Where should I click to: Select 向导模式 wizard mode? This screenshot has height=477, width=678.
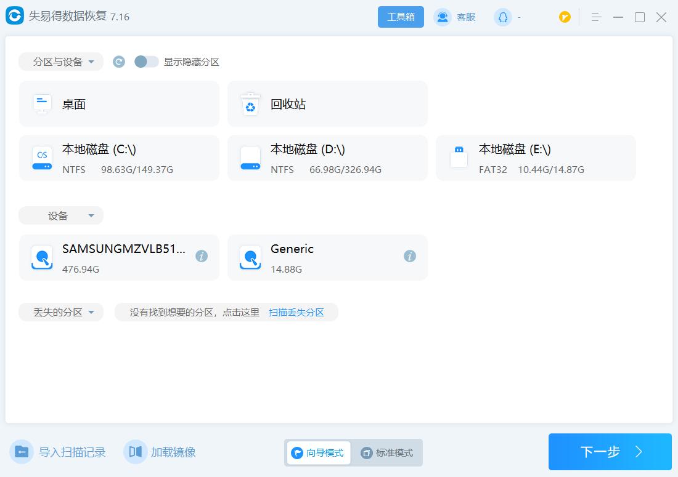coord(318,452)
